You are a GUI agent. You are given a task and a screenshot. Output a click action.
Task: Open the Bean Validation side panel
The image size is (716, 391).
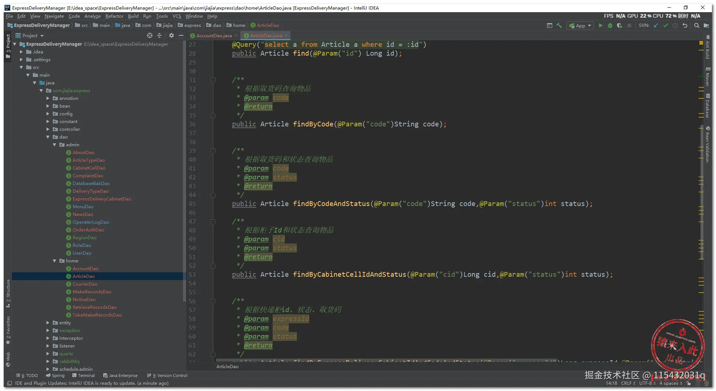(708, 144)
